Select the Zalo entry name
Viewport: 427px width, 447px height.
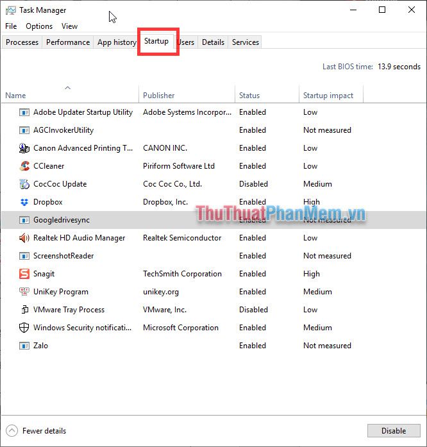(x=40, y=346)
